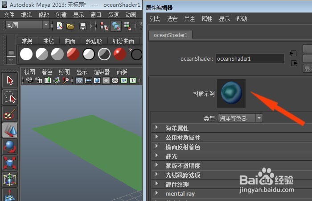This screenshot has height=201, width=312.
Task: Open the 属性 menu in attribute editor
Action: coord(207,19)
